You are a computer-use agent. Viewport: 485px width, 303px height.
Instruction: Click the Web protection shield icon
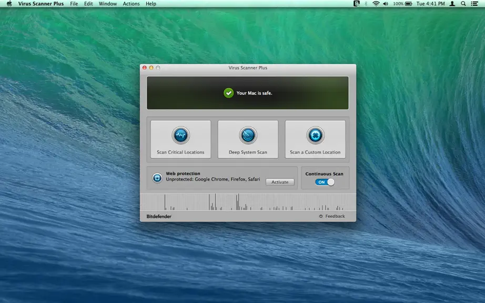click(157, 178)
